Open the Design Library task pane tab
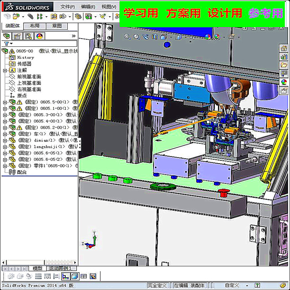This screenshot has height=290, width=290. [x=284, y=56]
